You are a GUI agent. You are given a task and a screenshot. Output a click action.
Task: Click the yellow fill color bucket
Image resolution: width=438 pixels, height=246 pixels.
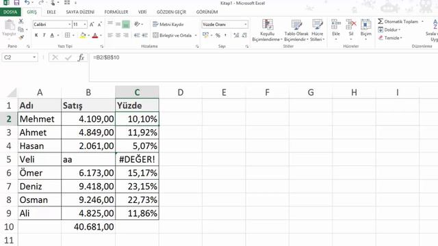[83, 35]
